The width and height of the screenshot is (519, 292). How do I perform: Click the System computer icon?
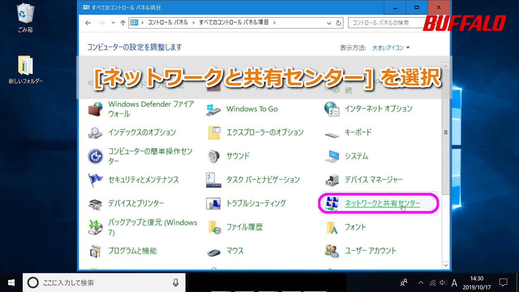pos(332,156)
